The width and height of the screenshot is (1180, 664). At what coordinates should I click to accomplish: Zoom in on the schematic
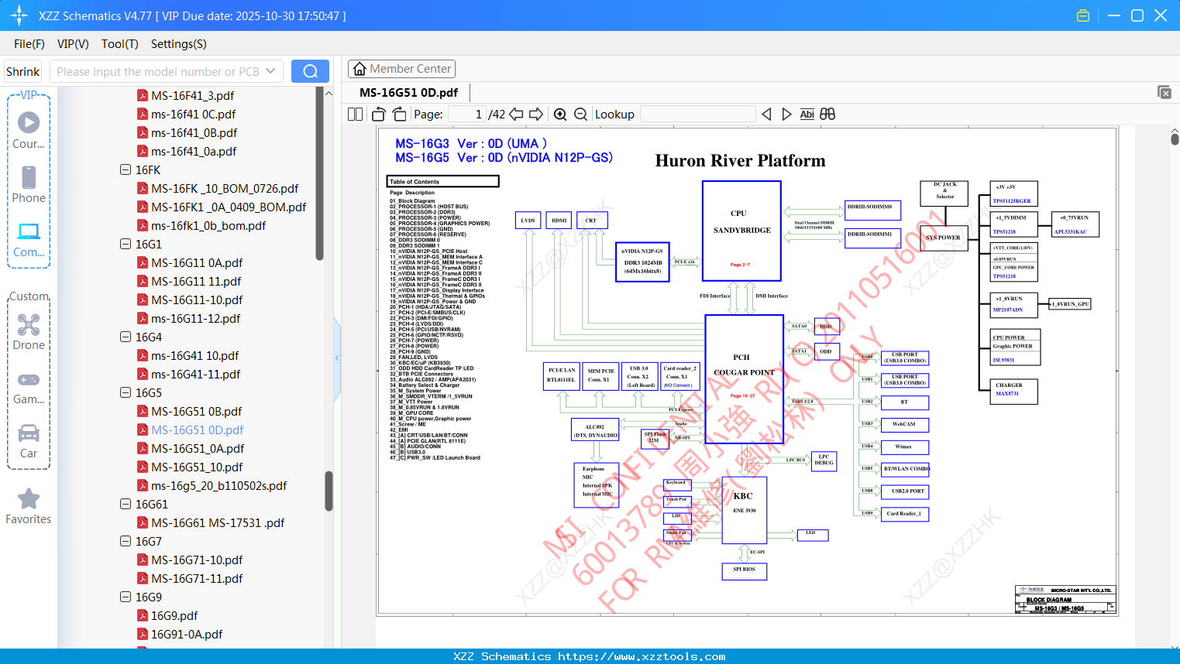click(x=560, y=115)
